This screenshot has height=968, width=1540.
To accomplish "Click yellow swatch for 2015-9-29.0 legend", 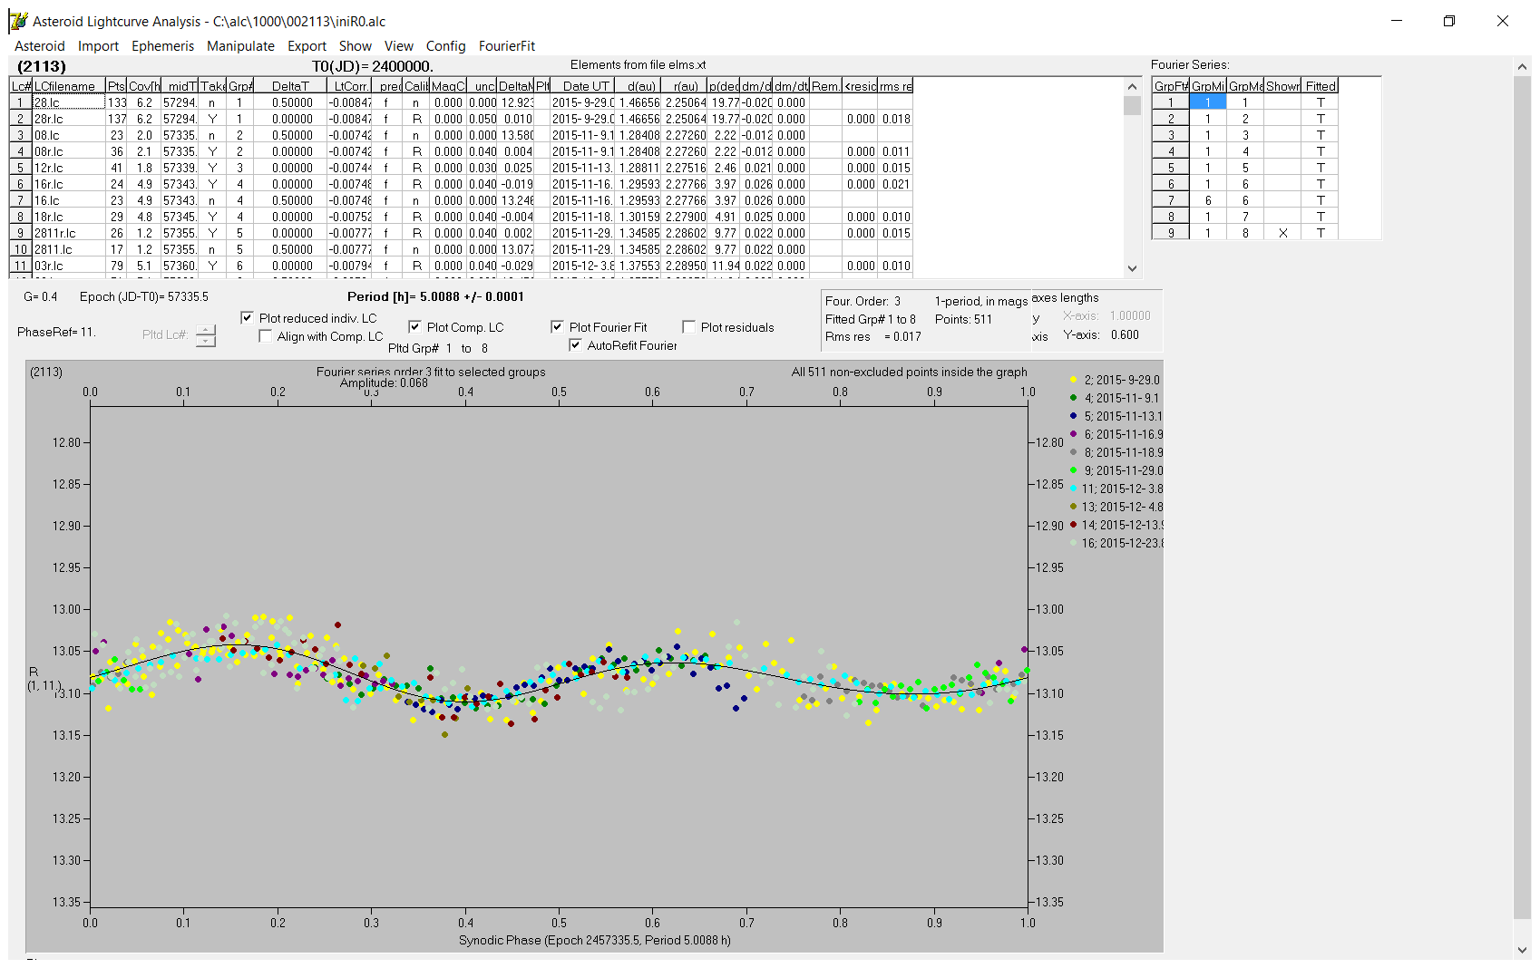I will point(1073,381).
